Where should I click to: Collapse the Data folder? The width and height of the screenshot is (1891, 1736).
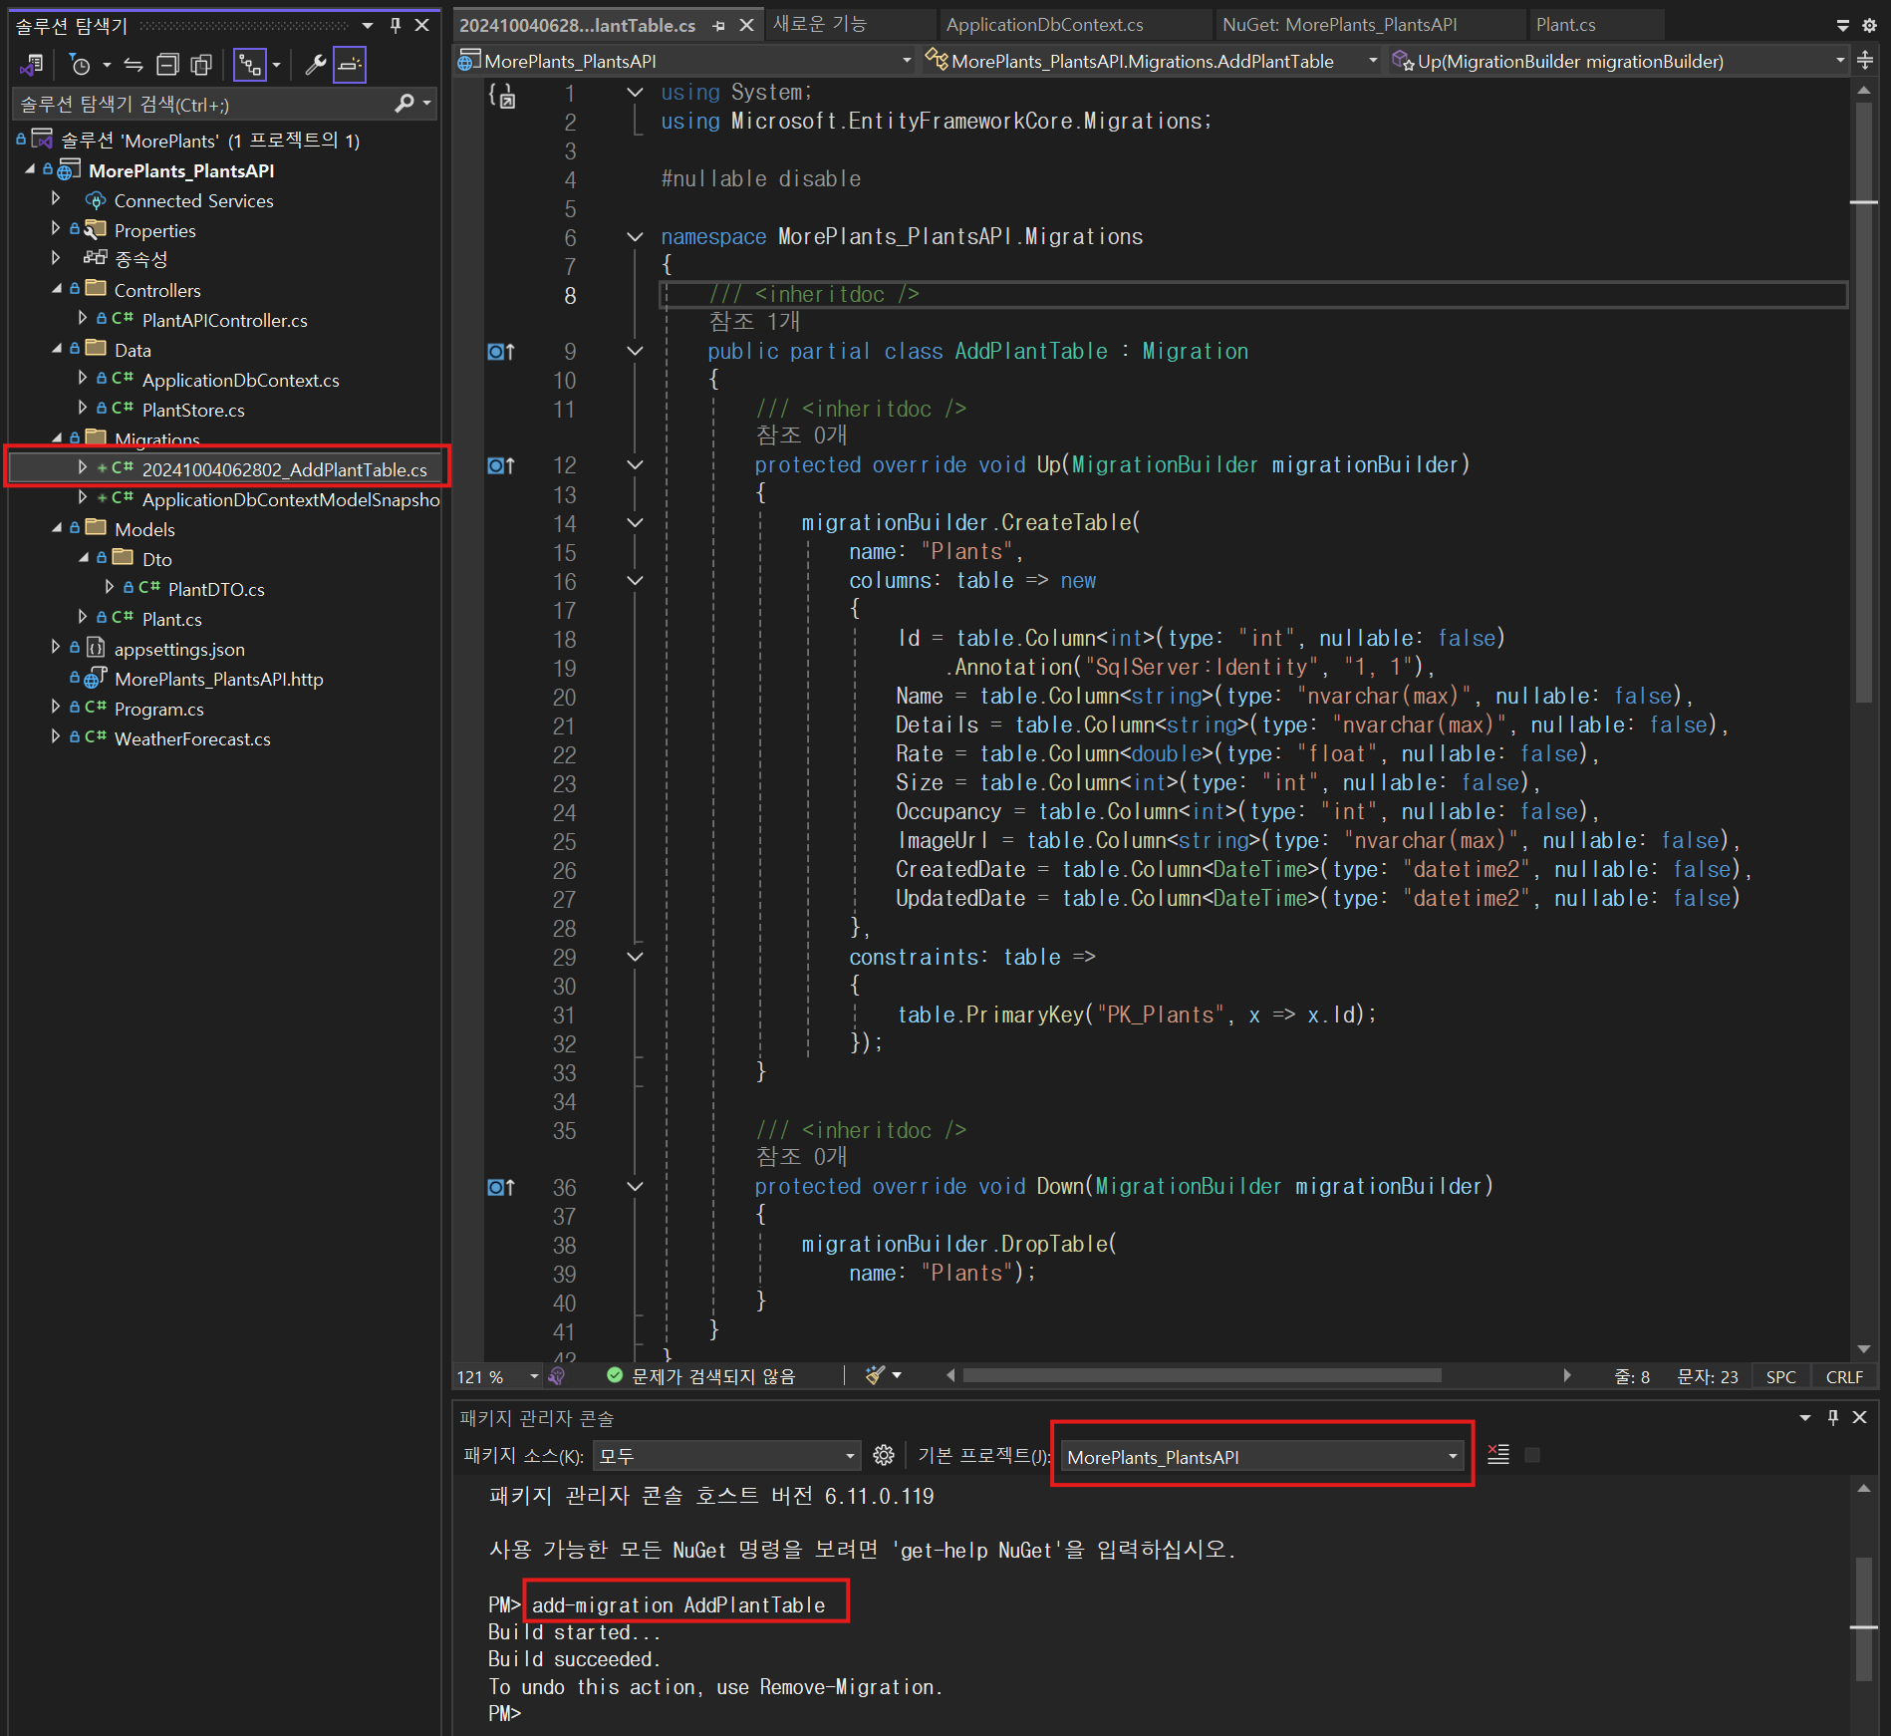click(x=57, y=350)
